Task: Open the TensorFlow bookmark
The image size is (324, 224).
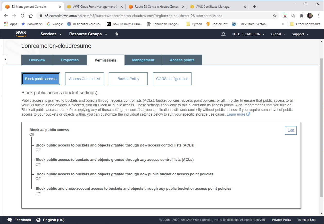Action: (x=217, y=24)
